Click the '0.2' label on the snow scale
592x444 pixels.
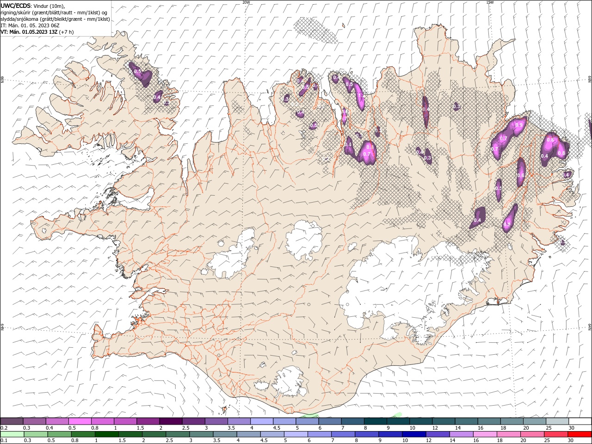pyautogui.click(x=4, y=428)
